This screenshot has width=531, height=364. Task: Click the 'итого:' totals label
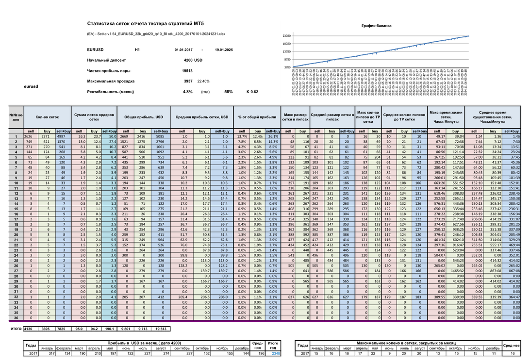pos(16,329)
